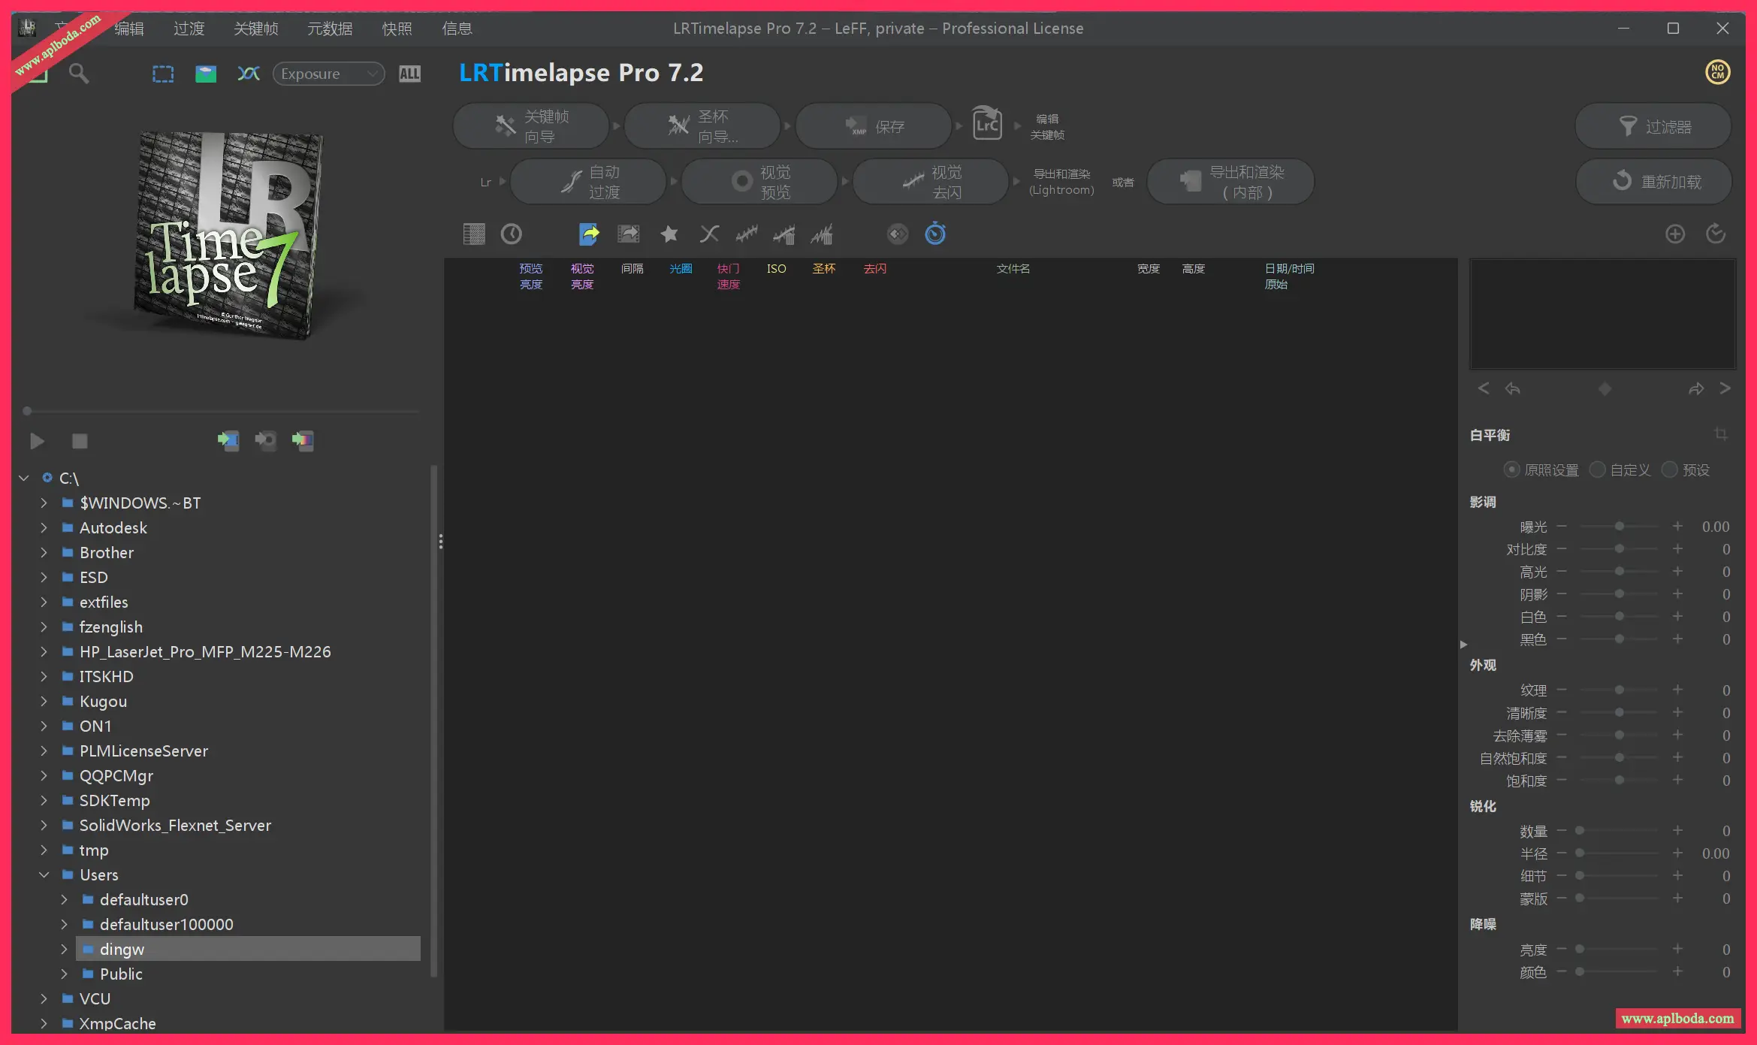
Task: Collapse the C:\ drive tree node
Action: coord(24,478)
